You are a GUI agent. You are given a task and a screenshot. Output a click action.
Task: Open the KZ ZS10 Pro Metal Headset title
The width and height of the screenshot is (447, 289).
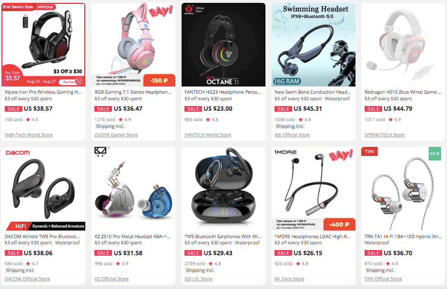click(132, 236)
